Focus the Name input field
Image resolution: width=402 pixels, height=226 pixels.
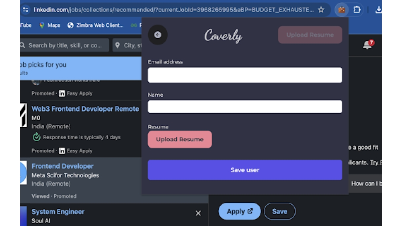(245, 107)
